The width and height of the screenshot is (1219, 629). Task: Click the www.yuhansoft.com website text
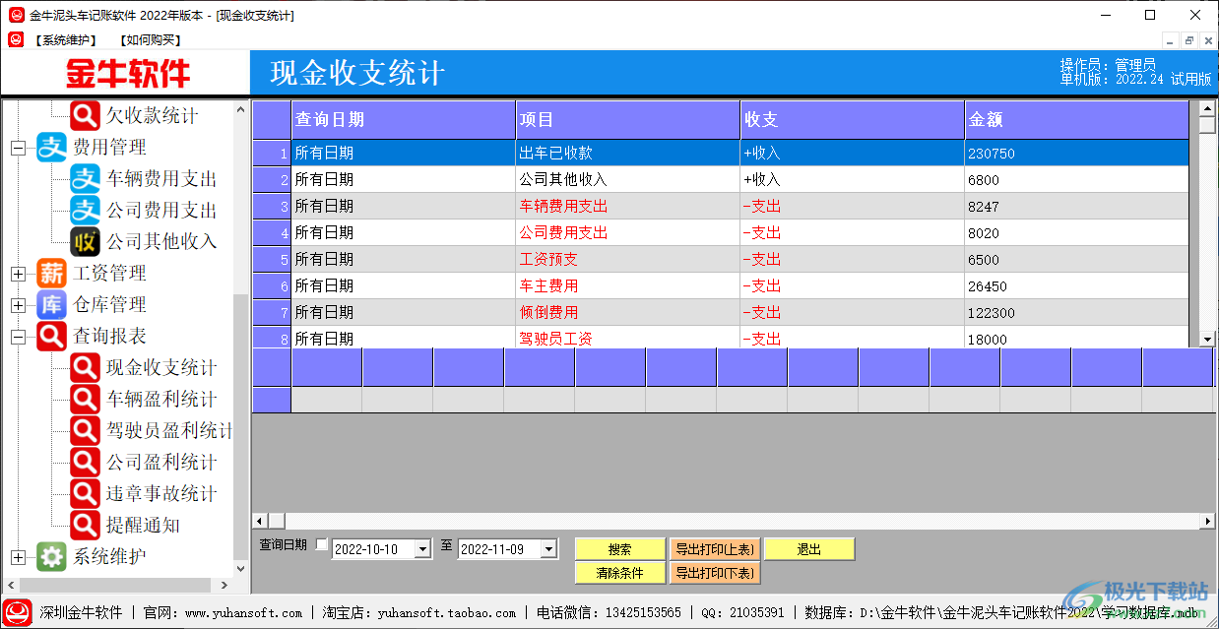click(x=243, y=612)
